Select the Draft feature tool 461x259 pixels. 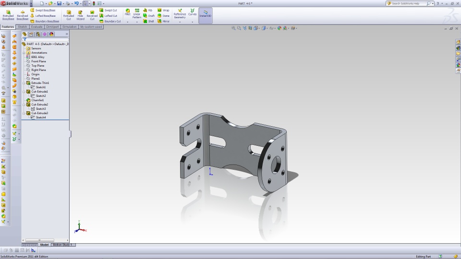[x=149, y=16]
